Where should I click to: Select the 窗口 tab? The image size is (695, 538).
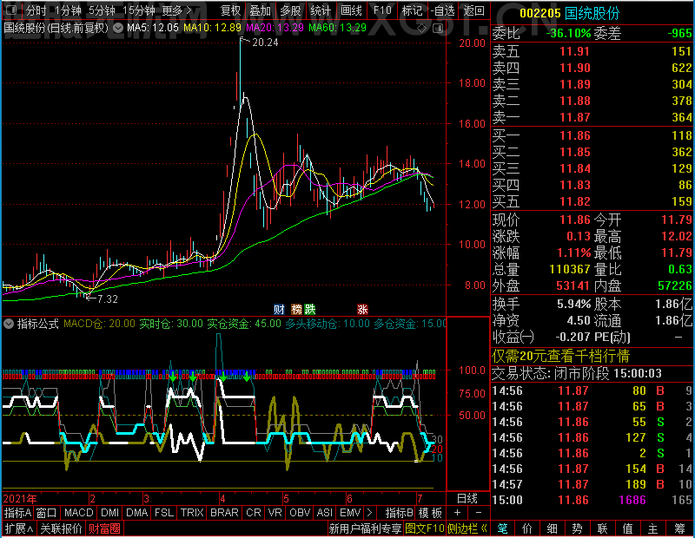(x=47, y=512)
